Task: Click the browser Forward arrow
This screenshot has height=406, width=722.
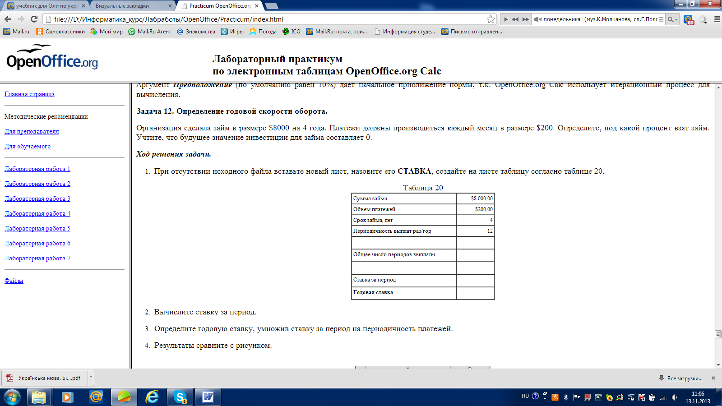Action: point(21,19)
